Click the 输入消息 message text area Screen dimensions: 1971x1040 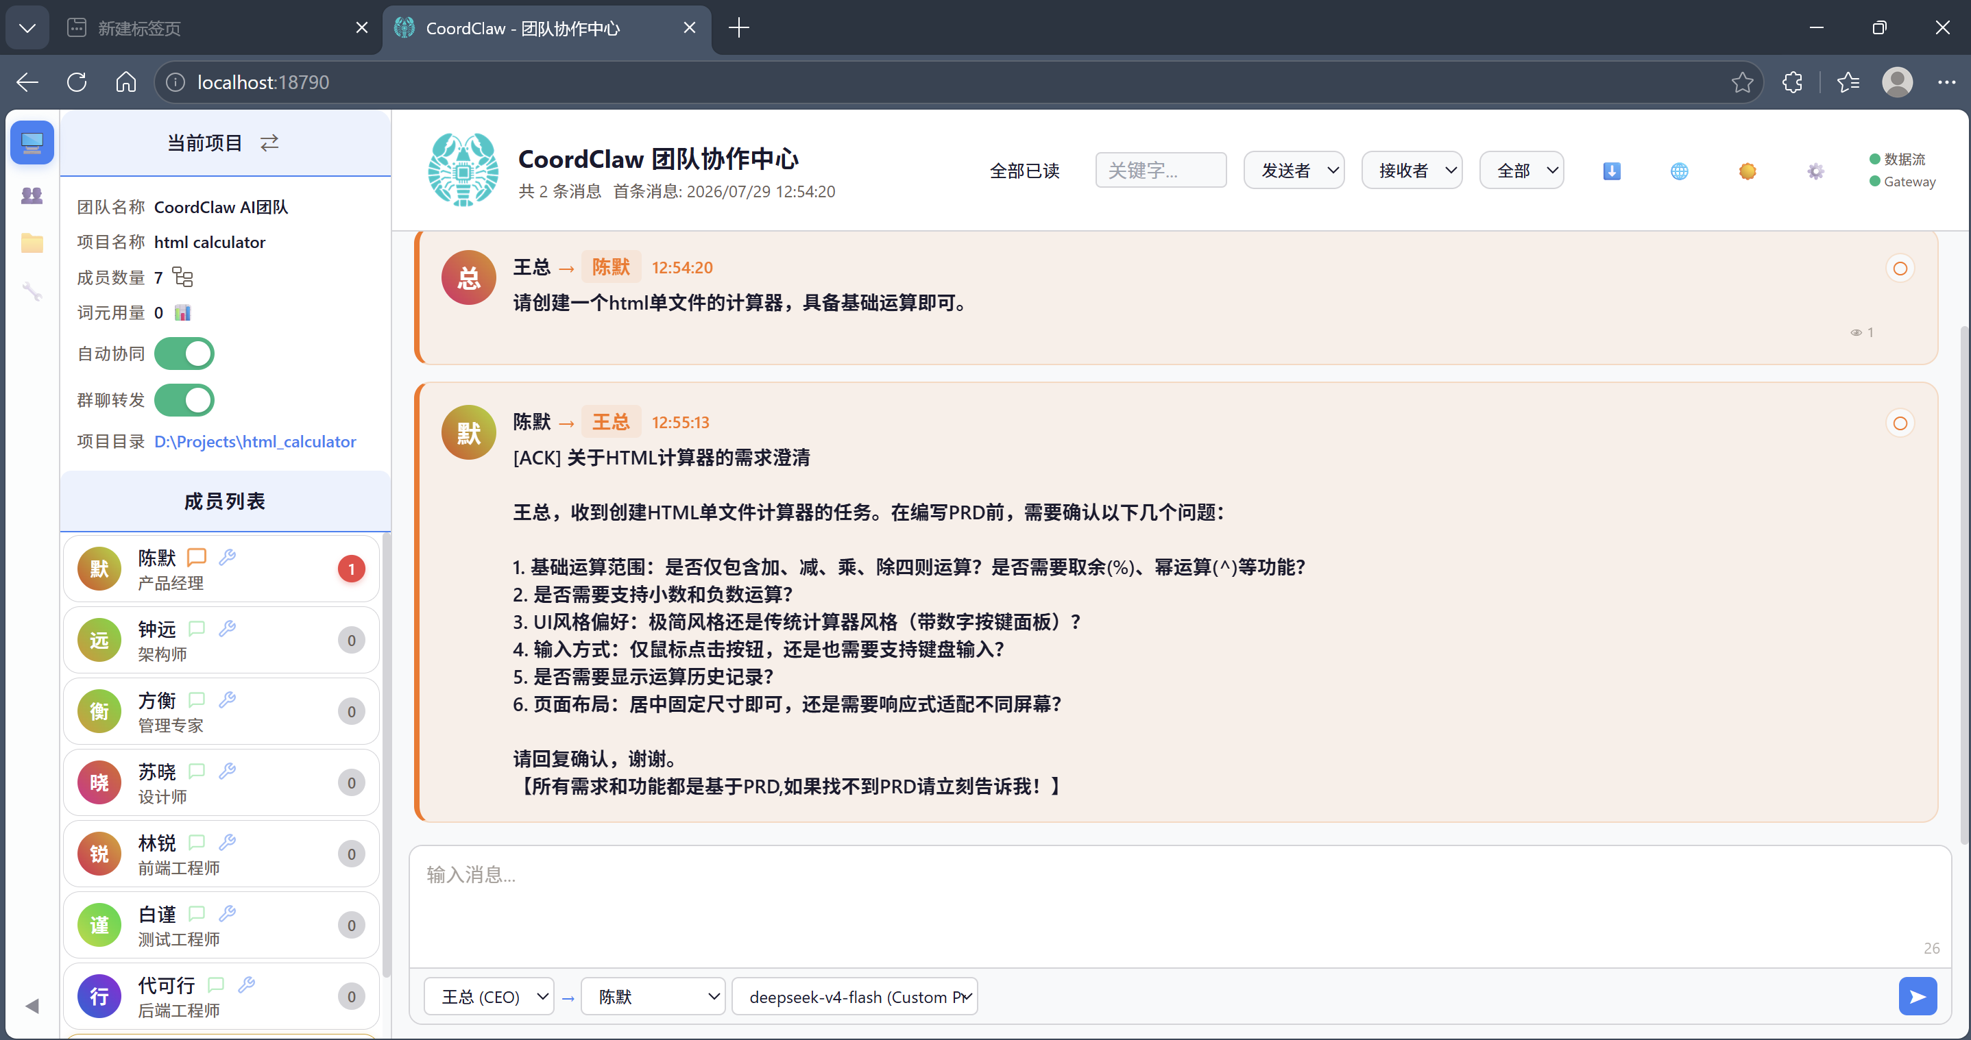pyautogui.click(x=1180, y=906)
